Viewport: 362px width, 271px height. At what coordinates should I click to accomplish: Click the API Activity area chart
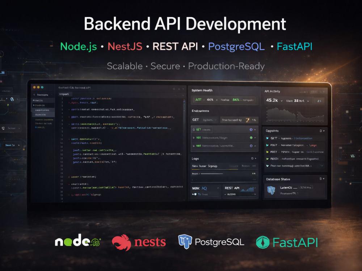click(295, 114)
